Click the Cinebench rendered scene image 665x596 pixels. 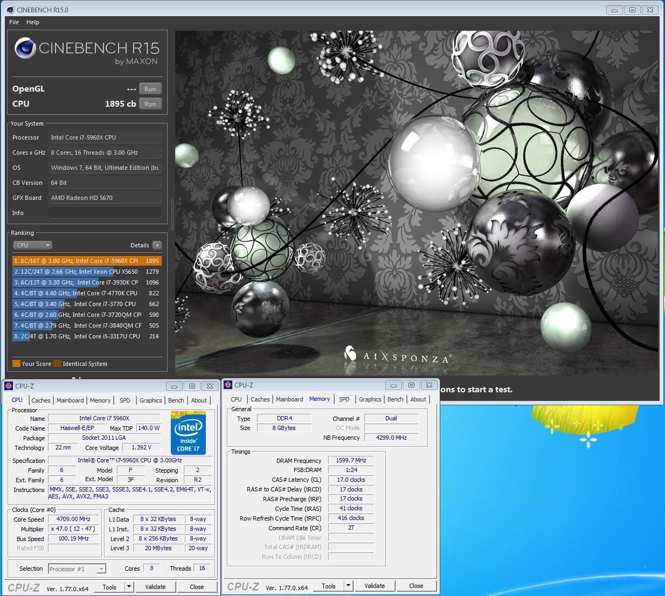point(417,203)
